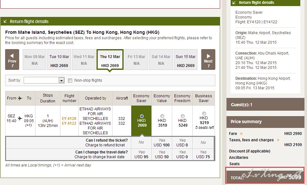
Task: Click the Economy Freedom column header
Action: (182, 98)
